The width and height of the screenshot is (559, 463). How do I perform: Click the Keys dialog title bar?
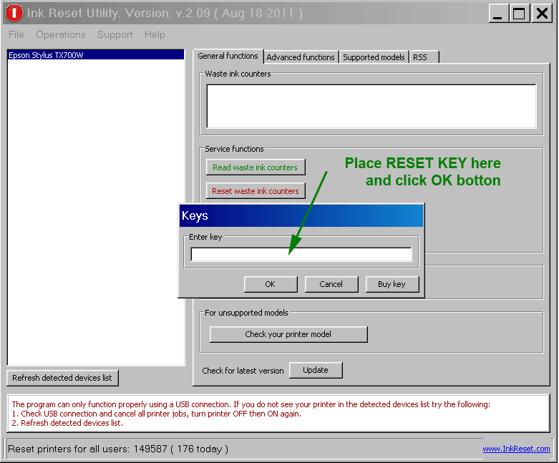(x=301, y=215)
